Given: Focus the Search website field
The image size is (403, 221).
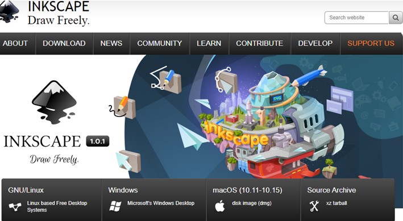Looking at the screenshot, I should point(356,18).
